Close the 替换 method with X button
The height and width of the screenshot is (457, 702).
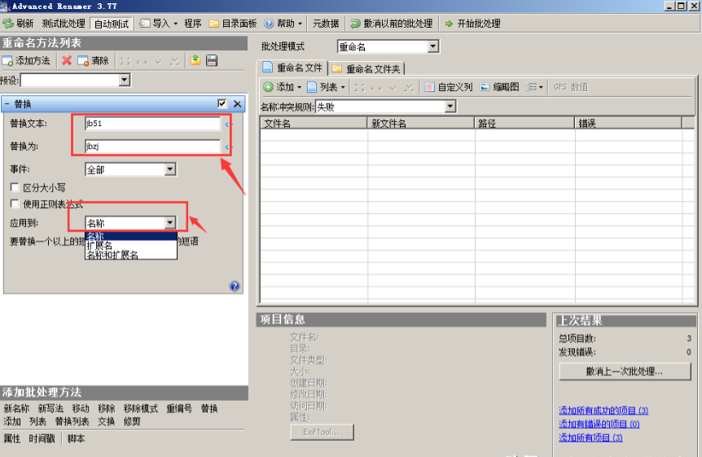coord(237,104)
